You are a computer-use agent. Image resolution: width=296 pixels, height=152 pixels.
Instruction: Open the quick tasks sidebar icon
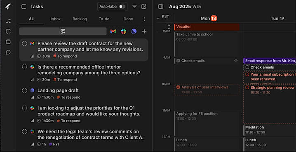[8, 21]
